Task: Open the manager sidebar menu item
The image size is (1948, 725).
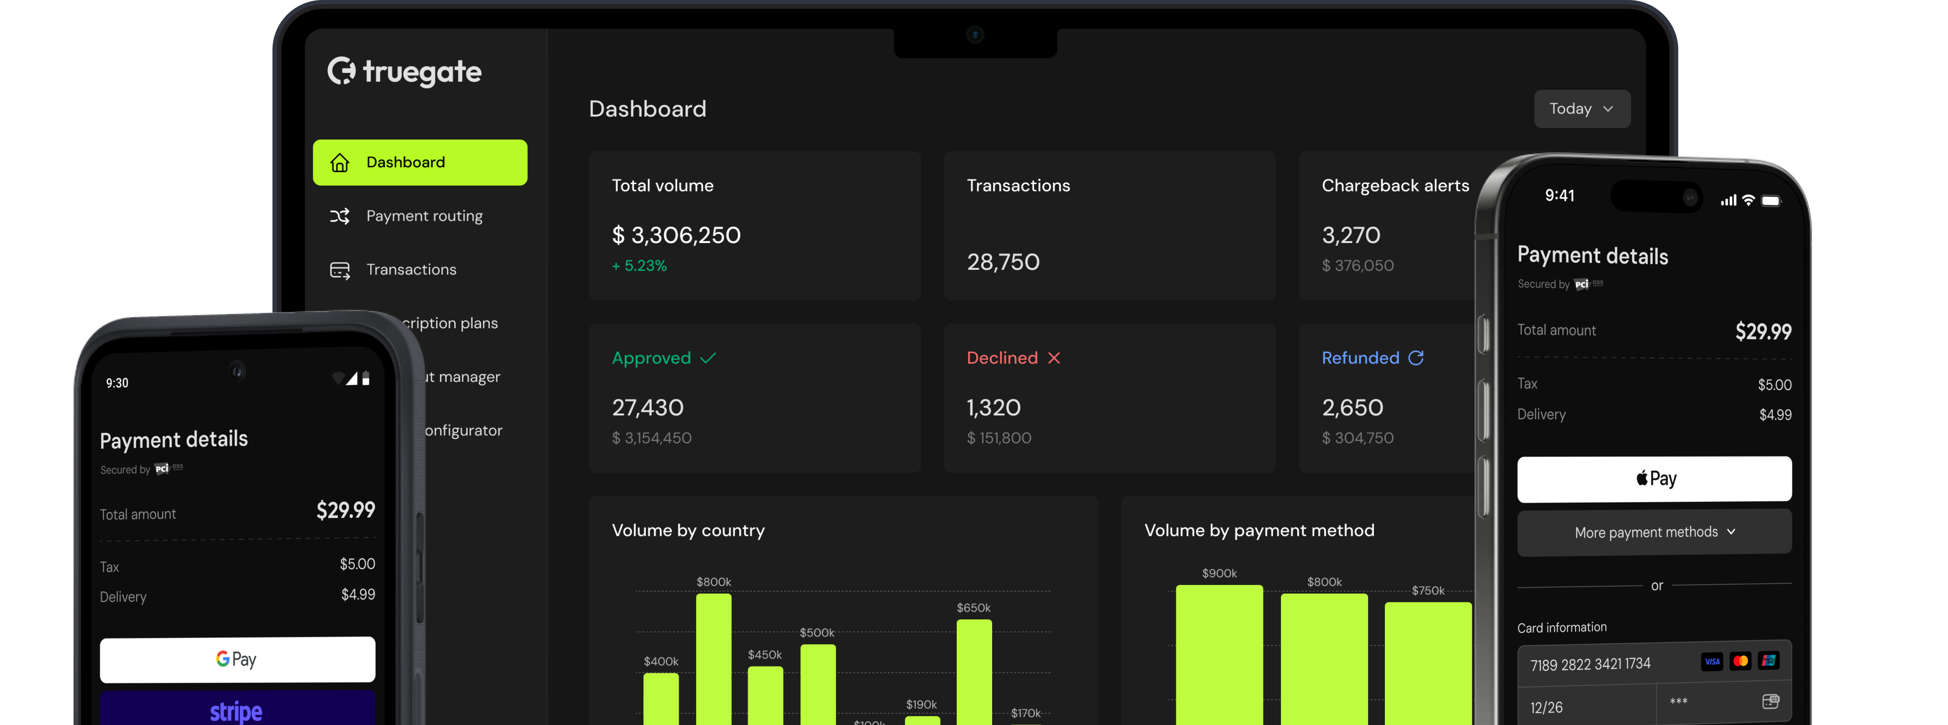Action: [x=462, y=377]
